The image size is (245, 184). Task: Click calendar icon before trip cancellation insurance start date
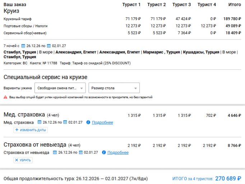[55, 152]
